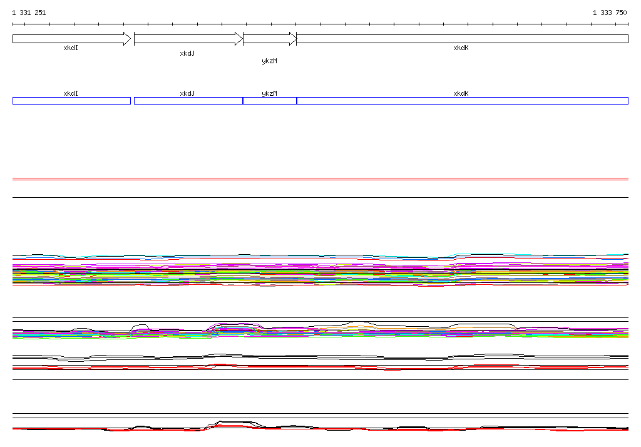Click the white xkdI gene arrow
This screenshot has height=447, width=641.
(x=71, y=39)
